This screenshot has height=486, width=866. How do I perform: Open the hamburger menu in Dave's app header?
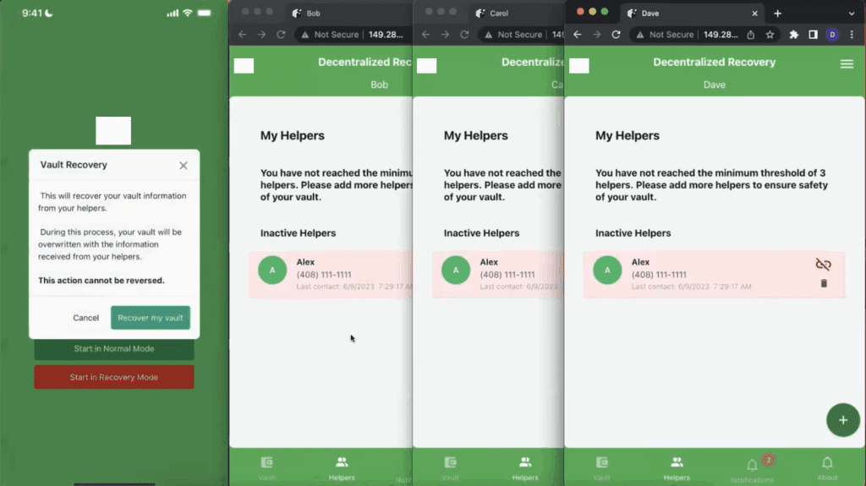coord(847,64)
